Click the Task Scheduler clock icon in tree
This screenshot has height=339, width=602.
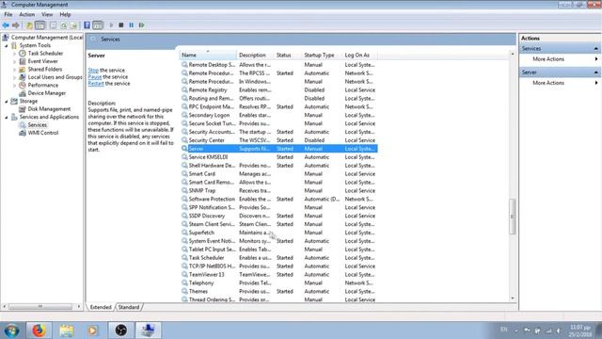coord(23,54)
